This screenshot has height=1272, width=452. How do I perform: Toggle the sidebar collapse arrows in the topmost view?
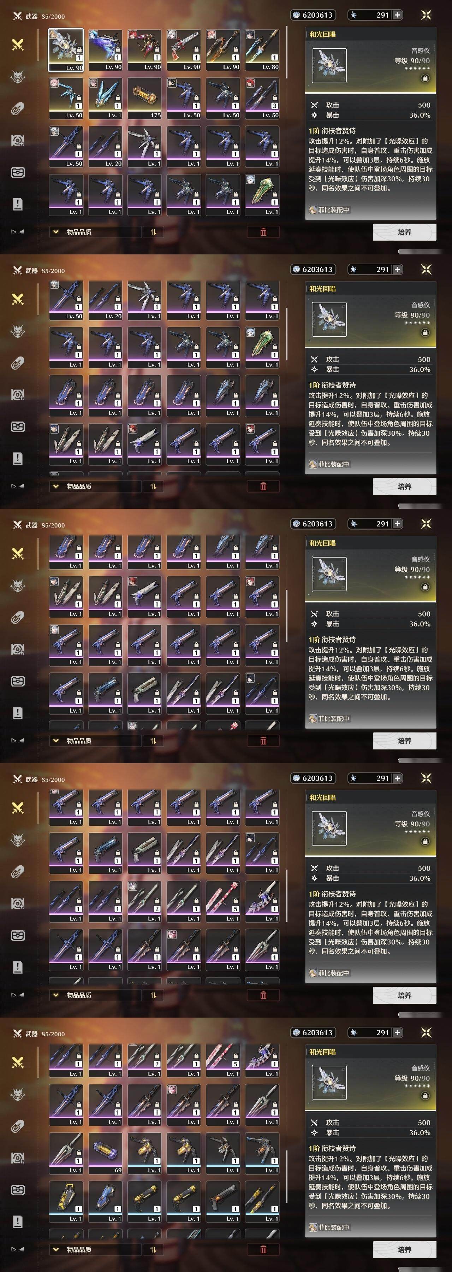pos(18,231)
